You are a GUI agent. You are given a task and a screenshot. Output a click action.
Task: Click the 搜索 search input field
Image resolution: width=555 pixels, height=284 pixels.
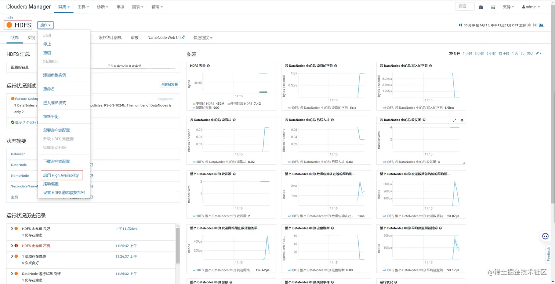click(x=465, y=7)
